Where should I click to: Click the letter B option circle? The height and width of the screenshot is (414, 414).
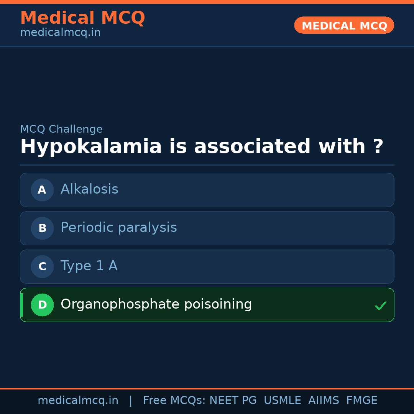42,228
